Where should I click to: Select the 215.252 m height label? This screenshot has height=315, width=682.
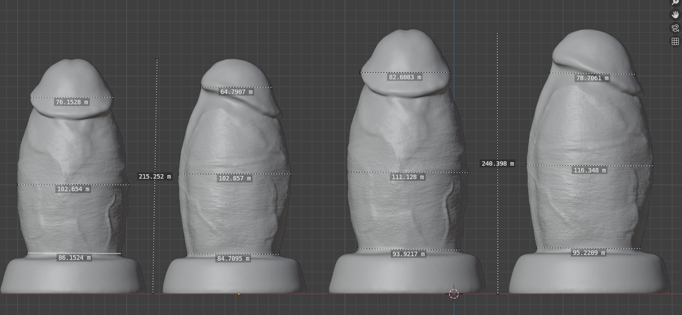point(155,176)
